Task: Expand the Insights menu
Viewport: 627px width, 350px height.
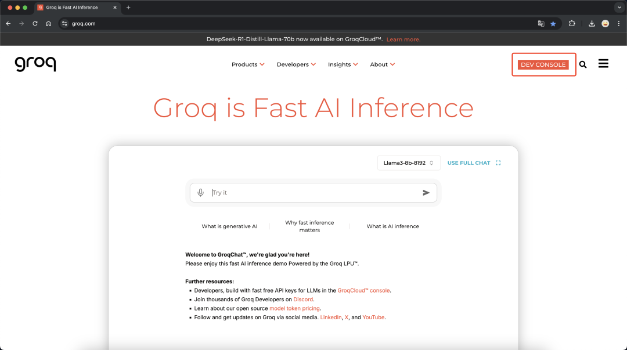Action: click(x=343, y=64)
